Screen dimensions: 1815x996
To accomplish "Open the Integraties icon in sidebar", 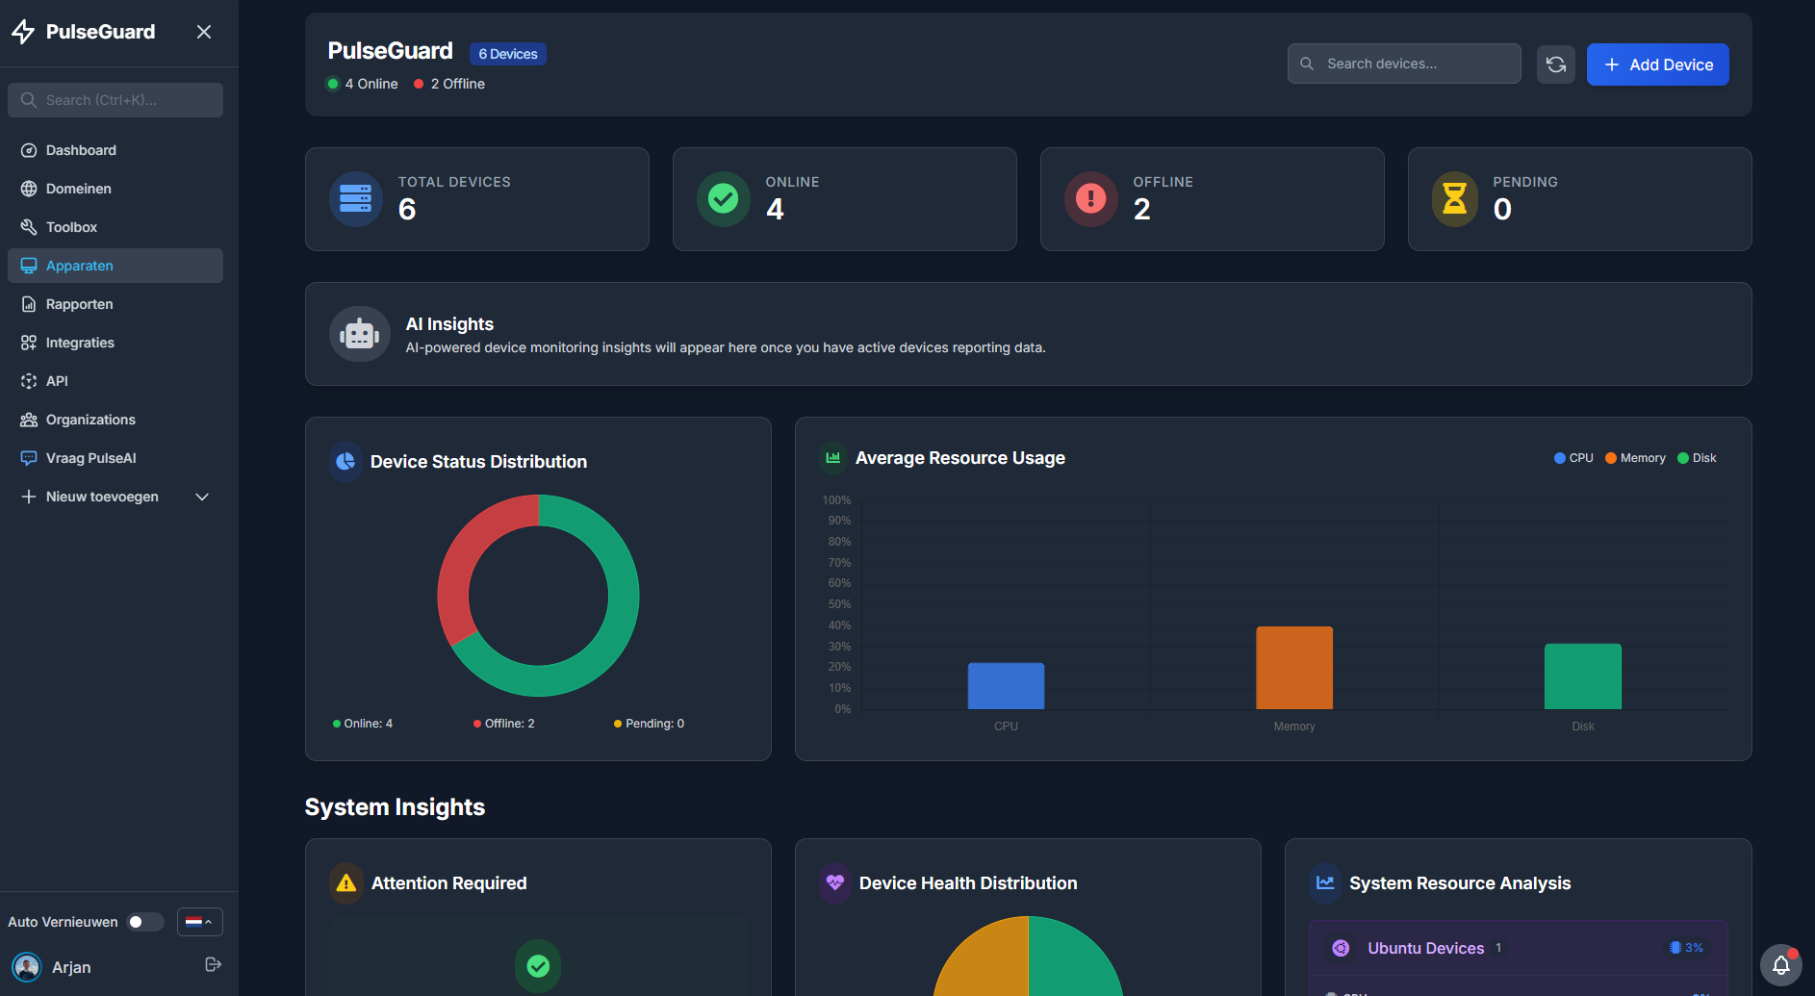I will tap(28, 343).
